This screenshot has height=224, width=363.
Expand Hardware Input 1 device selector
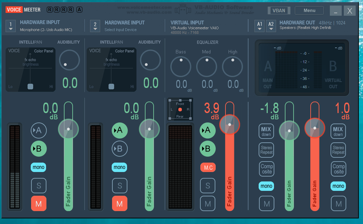coord(11,26)
